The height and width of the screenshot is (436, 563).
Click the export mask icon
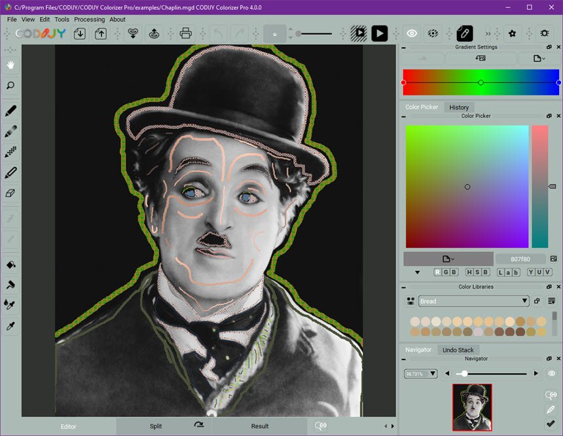[154, 34]
